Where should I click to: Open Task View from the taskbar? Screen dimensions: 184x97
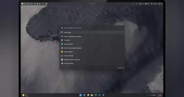(88, 95)
